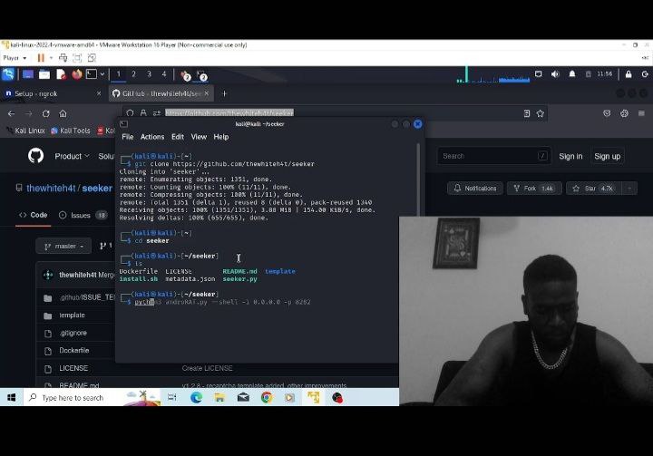Expand the VMware power options arrow

[x=51, y=58]
